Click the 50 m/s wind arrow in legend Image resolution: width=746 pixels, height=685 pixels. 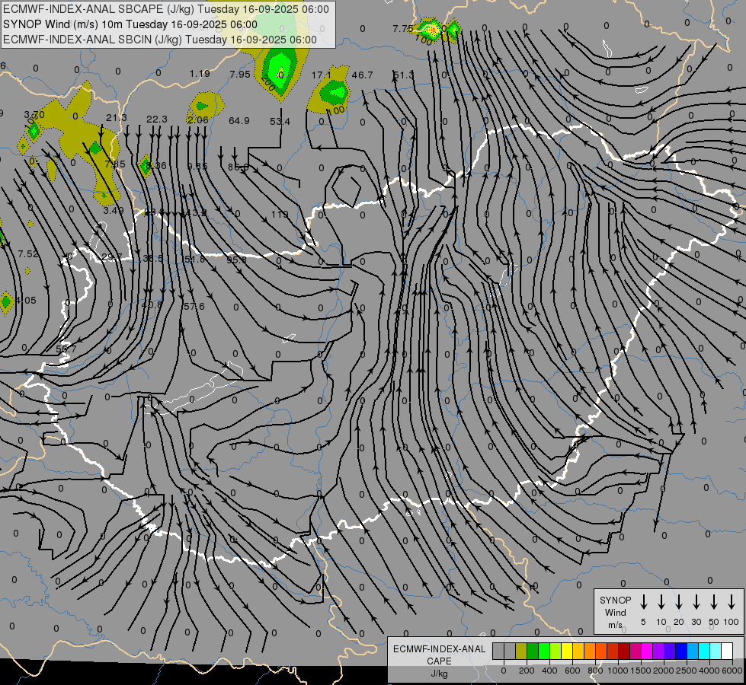click(714, 602)
